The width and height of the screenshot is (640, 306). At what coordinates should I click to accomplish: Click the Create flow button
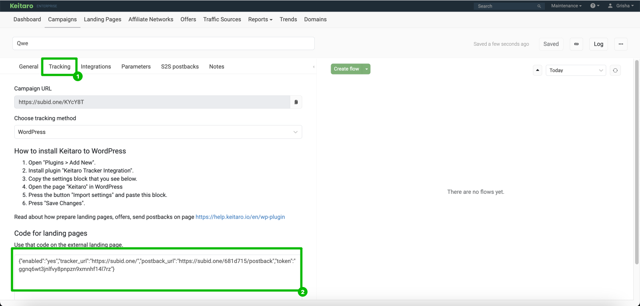click(347, 69)
